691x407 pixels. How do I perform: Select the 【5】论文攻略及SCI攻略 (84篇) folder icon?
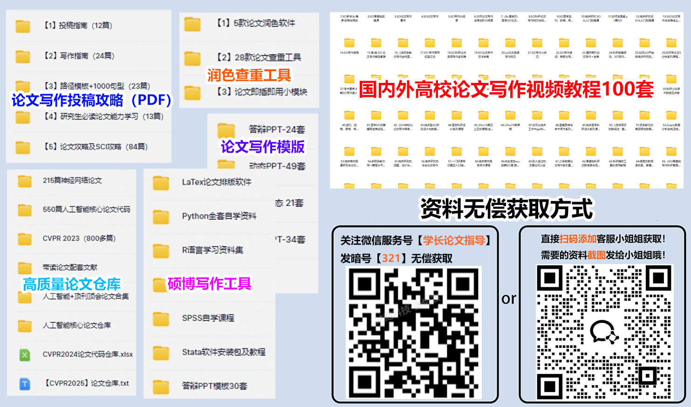(x=23, y=147)
